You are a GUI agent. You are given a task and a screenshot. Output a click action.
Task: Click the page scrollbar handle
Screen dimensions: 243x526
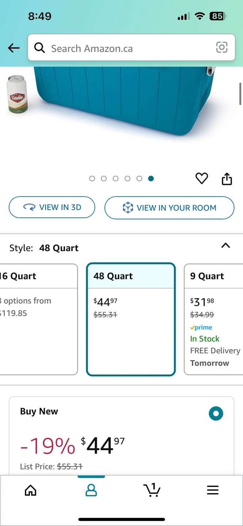click(x=240, y=94)
